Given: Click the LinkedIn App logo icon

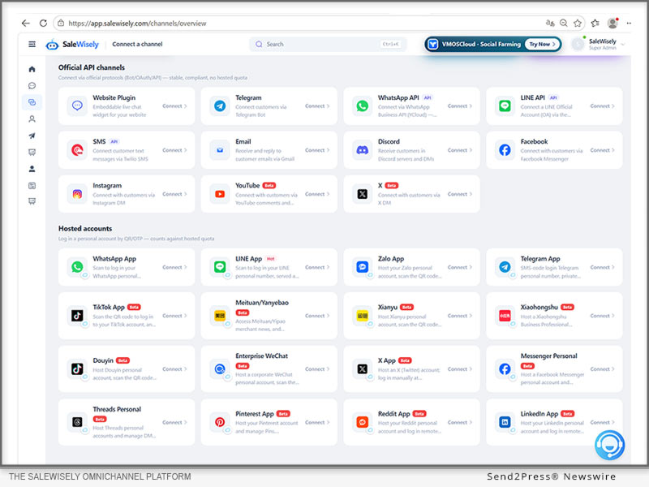Looking at the screenshot, I should (x=505, y=422).
